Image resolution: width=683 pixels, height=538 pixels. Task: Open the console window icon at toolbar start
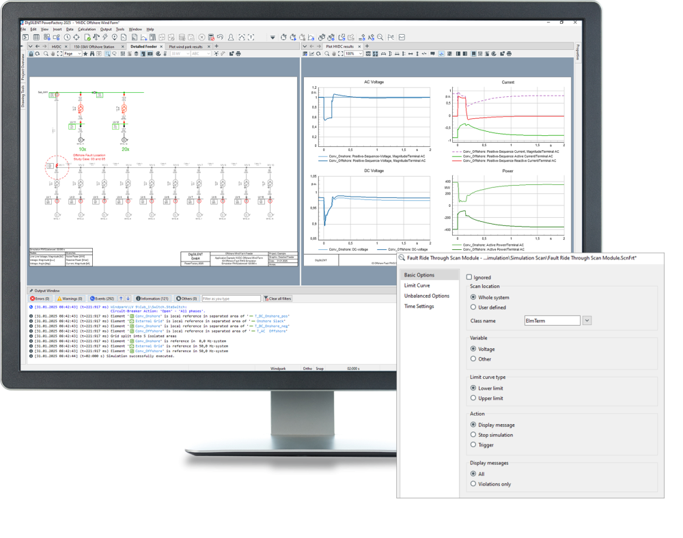[x=26, y=38]
